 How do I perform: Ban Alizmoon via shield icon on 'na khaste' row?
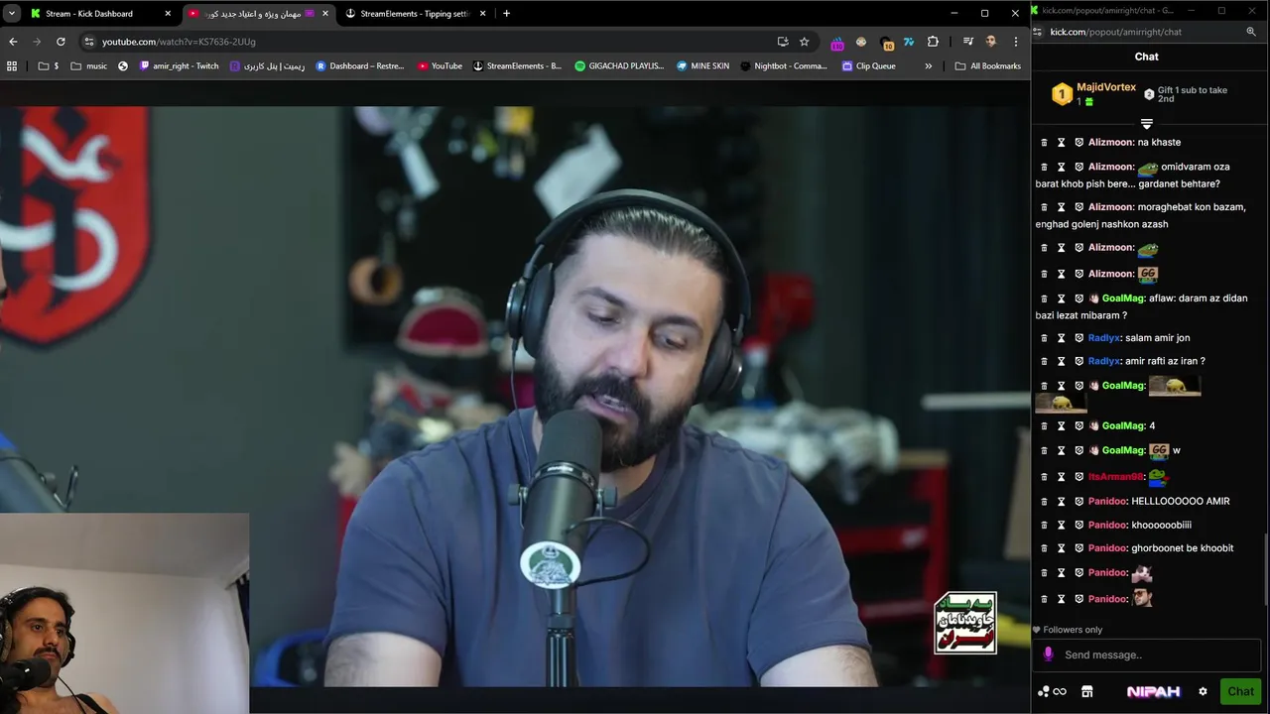1079,143
